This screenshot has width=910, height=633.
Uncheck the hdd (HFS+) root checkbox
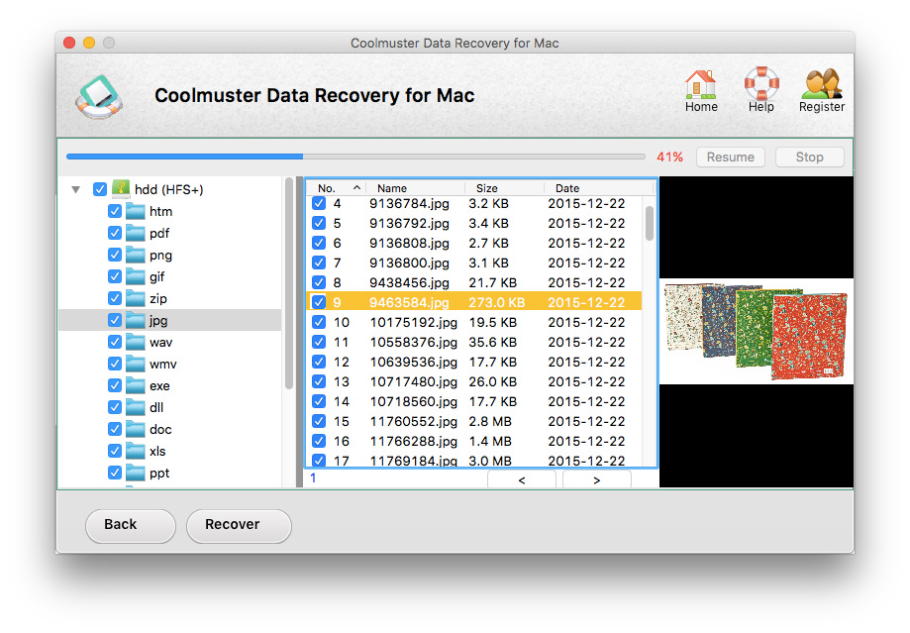pos(100,189)
